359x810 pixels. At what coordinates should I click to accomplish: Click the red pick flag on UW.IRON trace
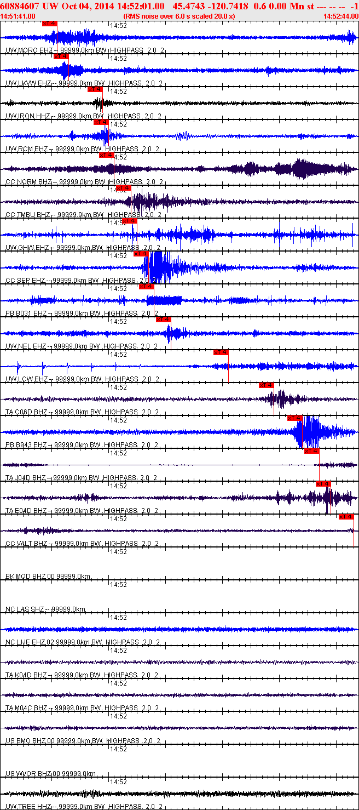click(95, 89)
